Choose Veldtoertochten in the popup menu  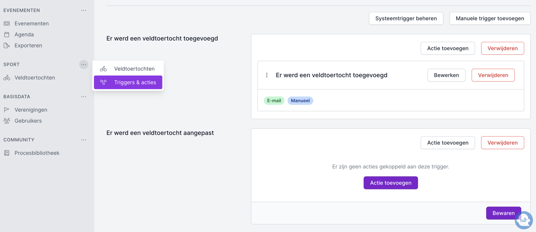tap(128, 69)
